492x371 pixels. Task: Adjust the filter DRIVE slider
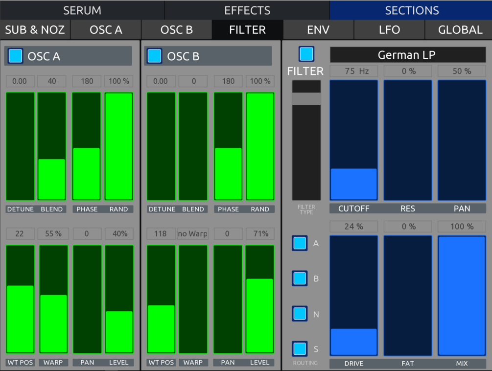(353, 296)
